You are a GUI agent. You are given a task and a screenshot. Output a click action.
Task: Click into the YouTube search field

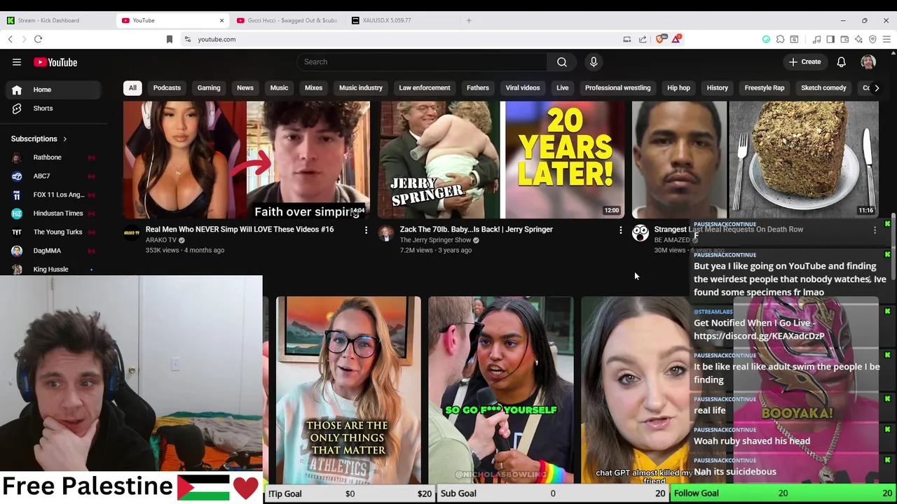[x=423, y=62]
